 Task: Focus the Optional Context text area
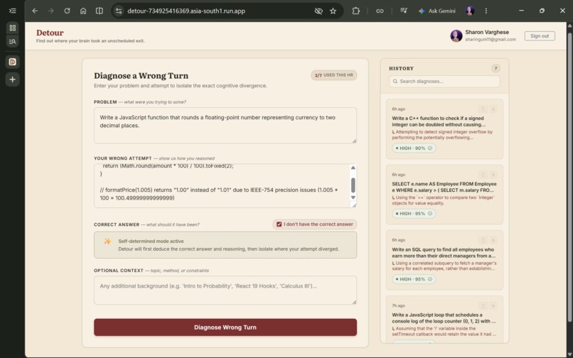click(x=225, y=290)
